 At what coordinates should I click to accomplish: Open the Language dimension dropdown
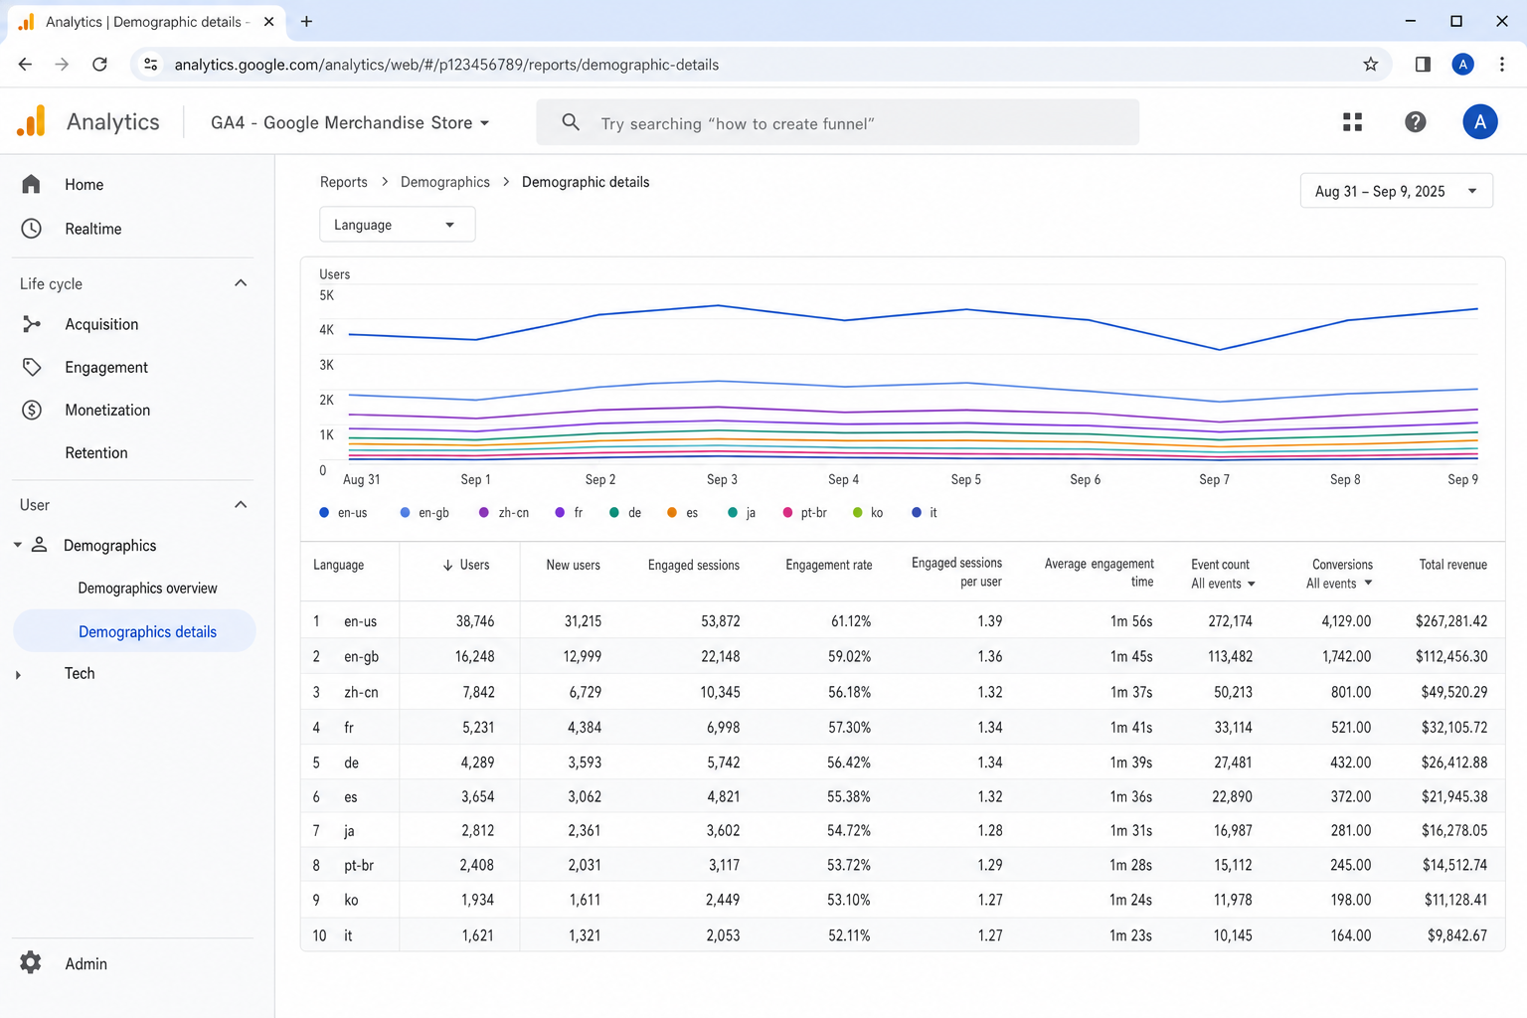click(397, 225)
